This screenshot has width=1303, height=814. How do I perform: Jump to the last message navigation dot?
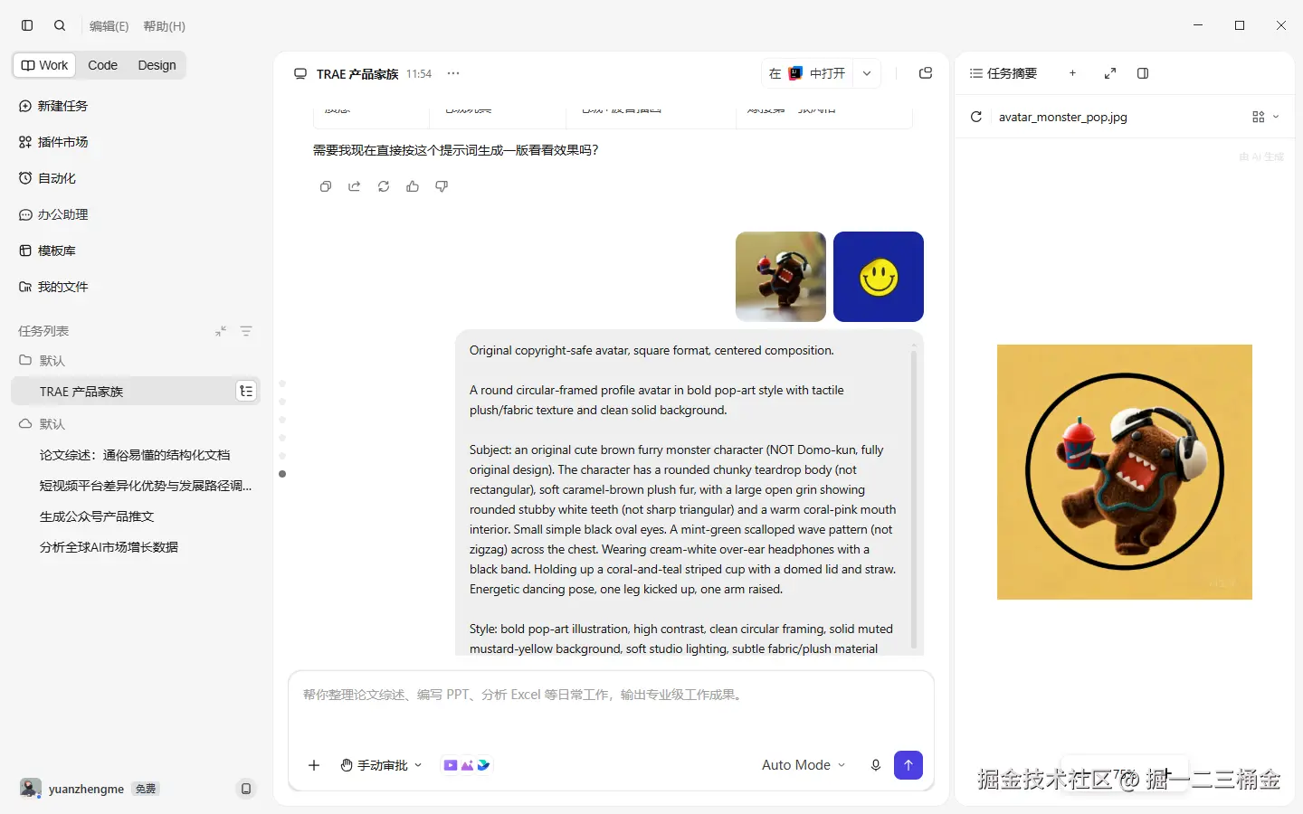(282, 474)
